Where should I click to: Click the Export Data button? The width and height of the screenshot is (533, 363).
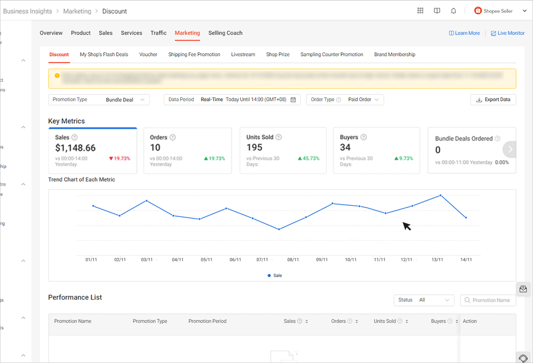tap(493, 100)
